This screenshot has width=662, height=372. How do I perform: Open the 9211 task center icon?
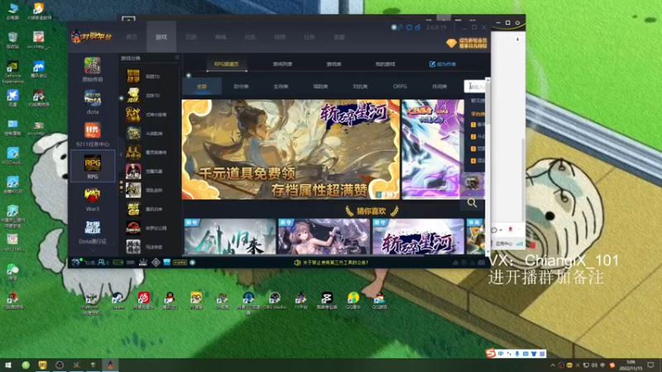pyautogui.click(x=93, y=135)
